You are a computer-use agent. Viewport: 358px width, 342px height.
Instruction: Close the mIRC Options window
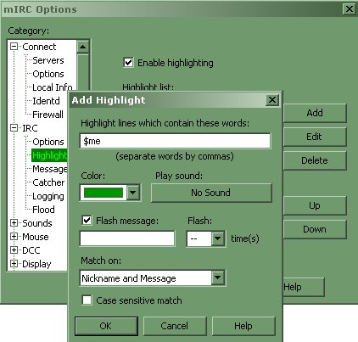(x=350, y=9)
